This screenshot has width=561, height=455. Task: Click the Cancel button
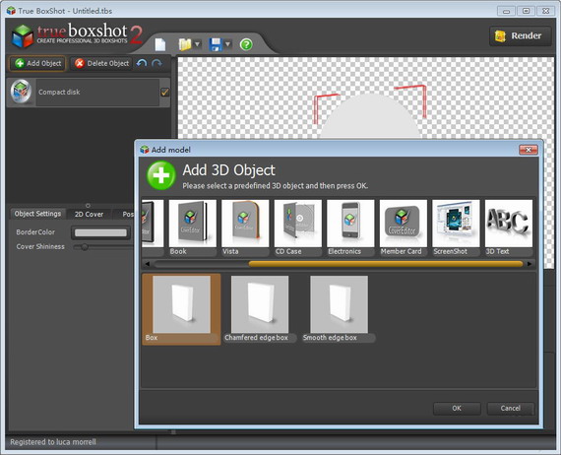510,409
